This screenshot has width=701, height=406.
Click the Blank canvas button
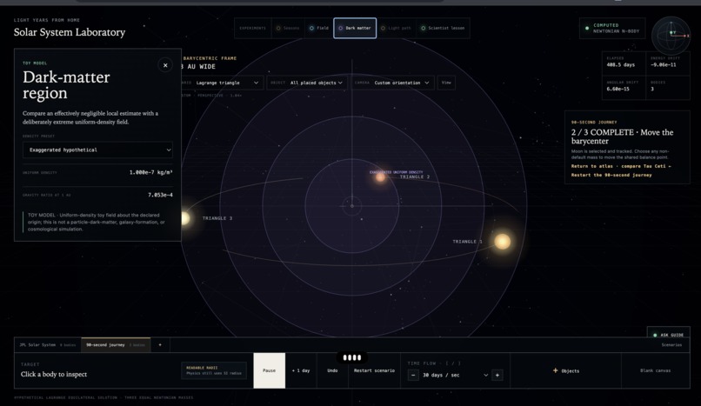656,370
